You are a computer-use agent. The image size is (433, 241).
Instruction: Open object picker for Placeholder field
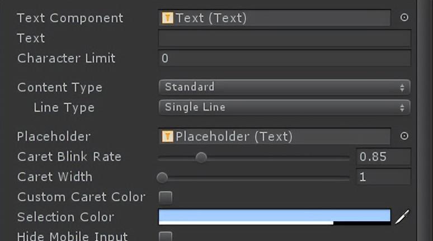click(404, 136)
